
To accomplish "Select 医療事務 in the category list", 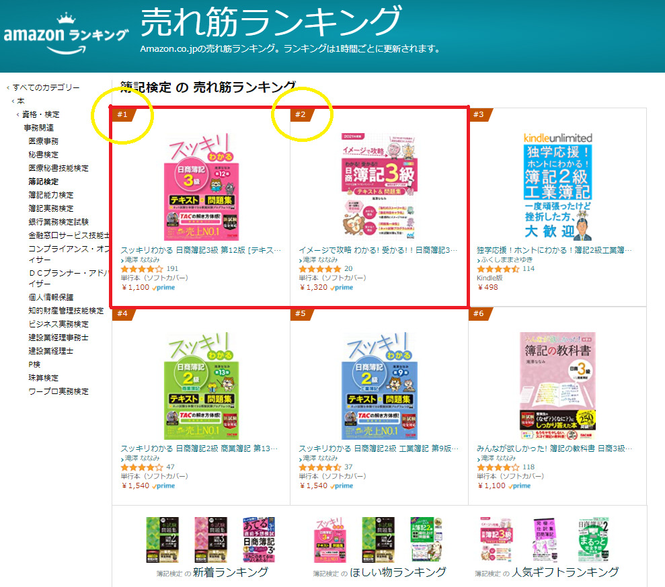I will click(x=43, y=141).
